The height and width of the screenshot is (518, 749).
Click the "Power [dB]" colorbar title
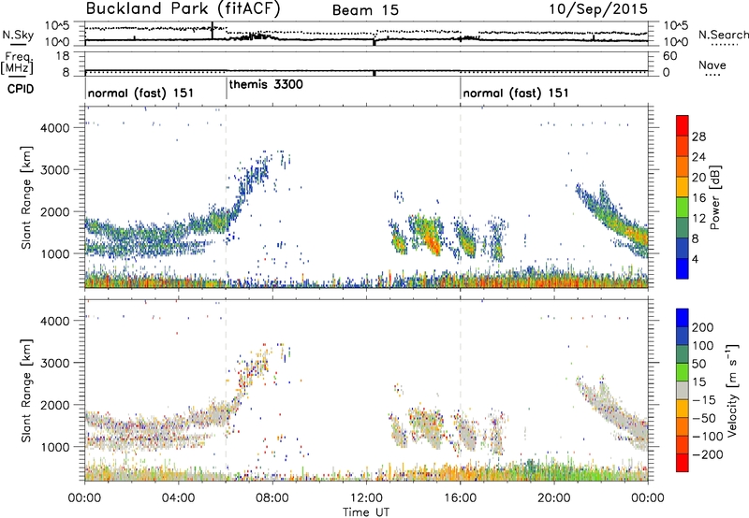click(714, 197)
